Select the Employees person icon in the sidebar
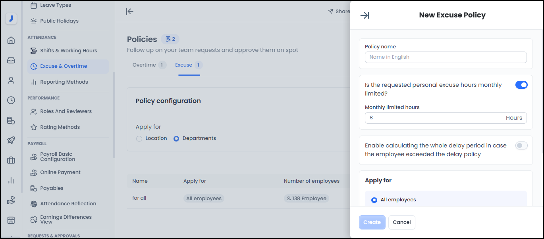The height and width of the screenshot is (239, 544). [10, 80]
